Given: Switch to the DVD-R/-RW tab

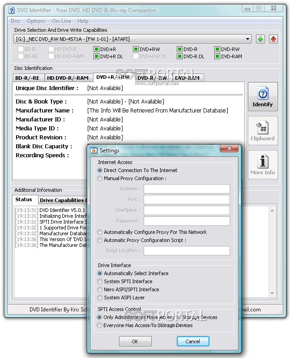Looking at the screenshot, I should (x=152, y=78).
